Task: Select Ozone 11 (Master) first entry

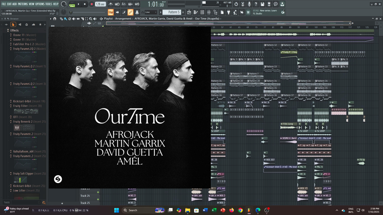Action: (24, 35)
